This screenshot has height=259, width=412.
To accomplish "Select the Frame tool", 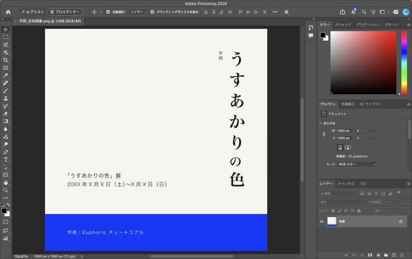I will (x=6, y=68).
